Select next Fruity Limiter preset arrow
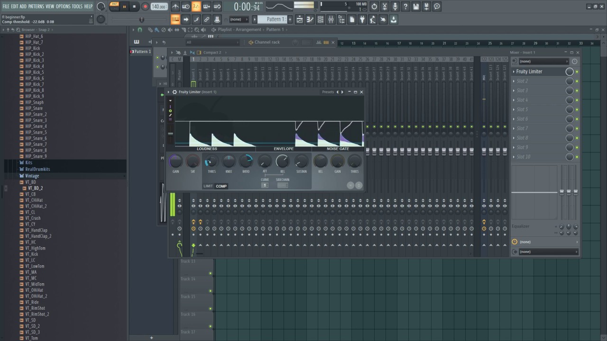Viewport: 607px width, 341px height. point(342,92)
